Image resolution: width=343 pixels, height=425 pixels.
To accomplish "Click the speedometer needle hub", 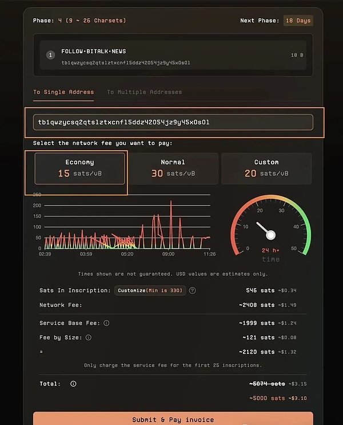I will (x=270, y=235).
